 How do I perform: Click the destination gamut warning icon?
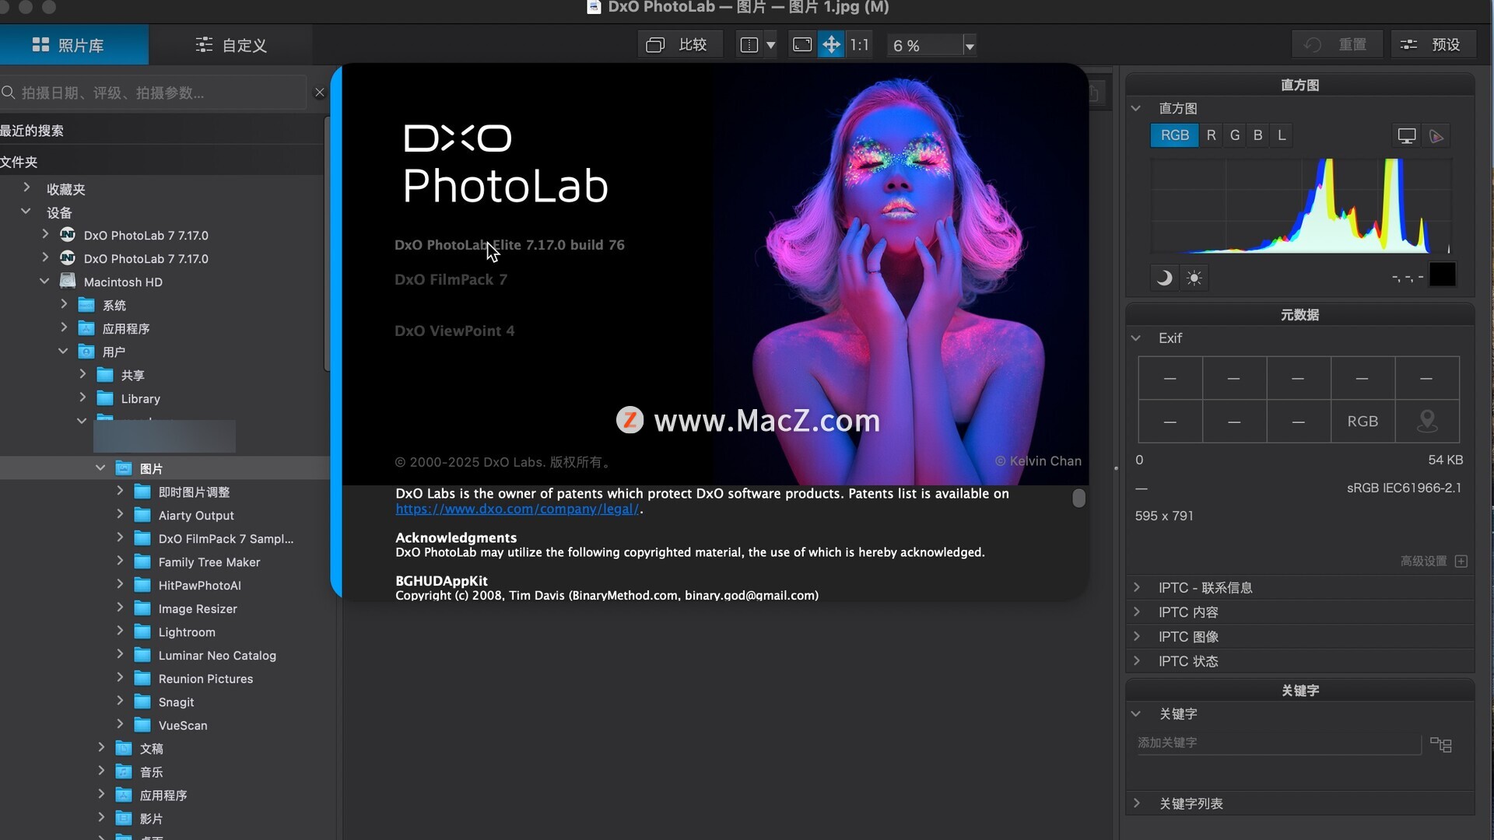[x=1436, y=136]
